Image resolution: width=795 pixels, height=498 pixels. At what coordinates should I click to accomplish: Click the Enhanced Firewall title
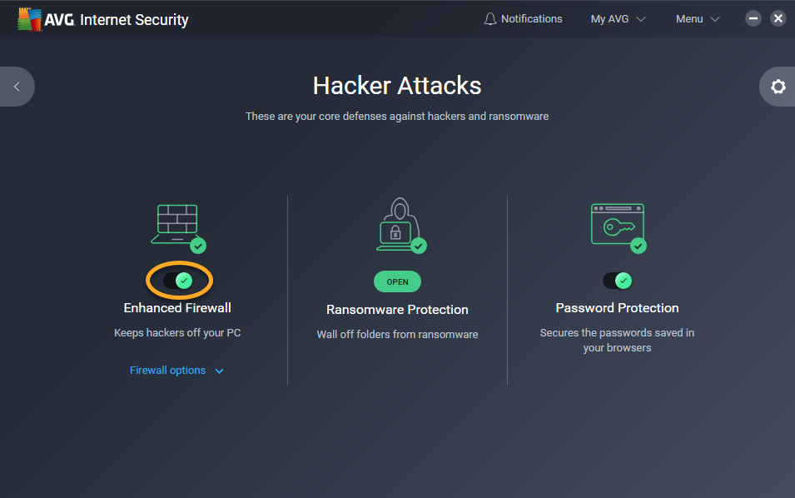177,308
